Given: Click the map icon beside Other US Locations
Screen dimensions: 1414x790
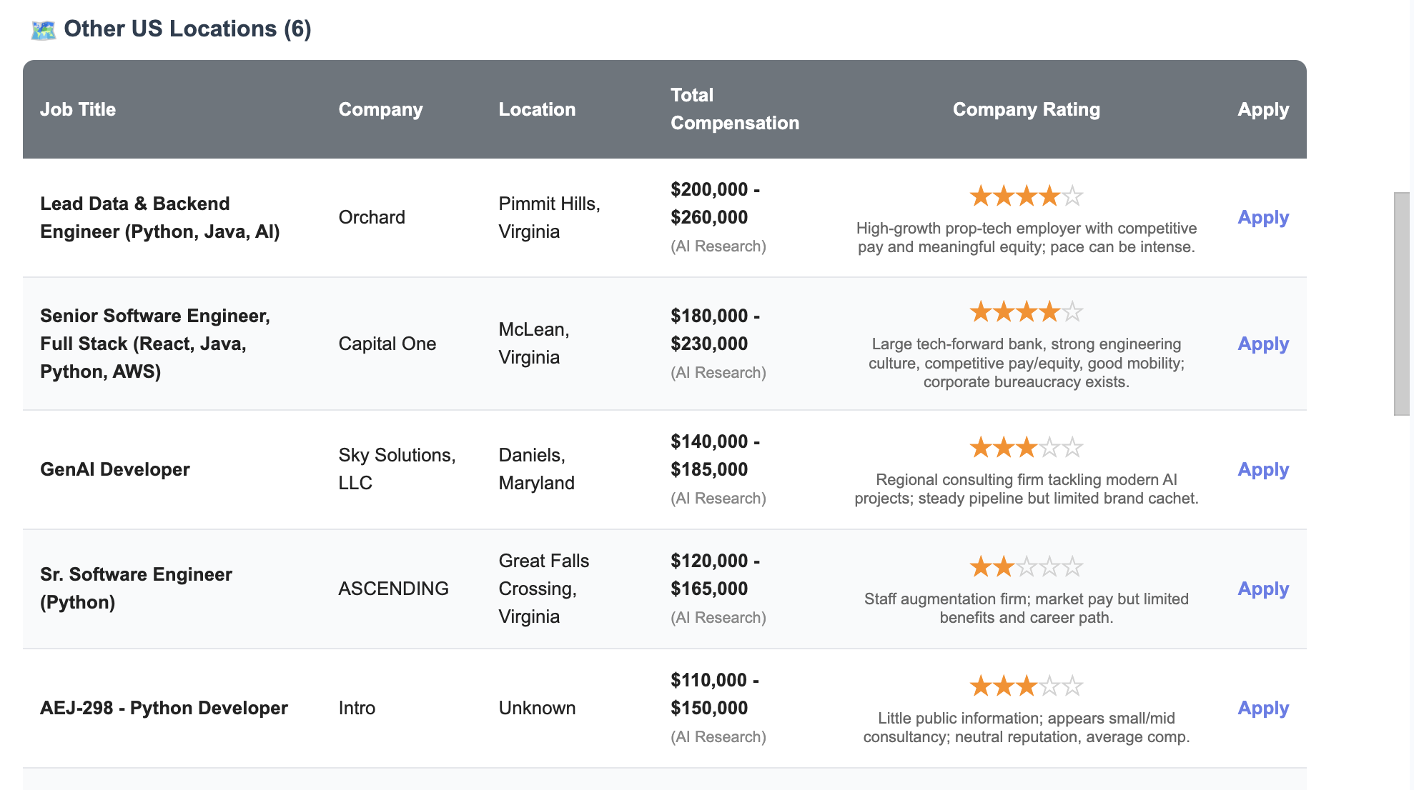Looking at the screenshot, I should tap(44, 30).
